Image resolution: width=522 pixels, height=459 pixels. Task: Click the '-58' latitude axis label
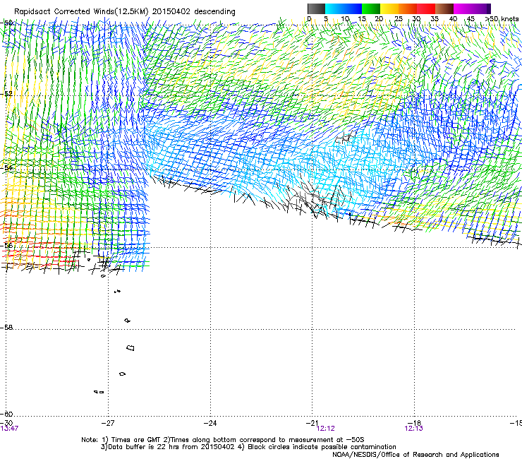[6, 328]
